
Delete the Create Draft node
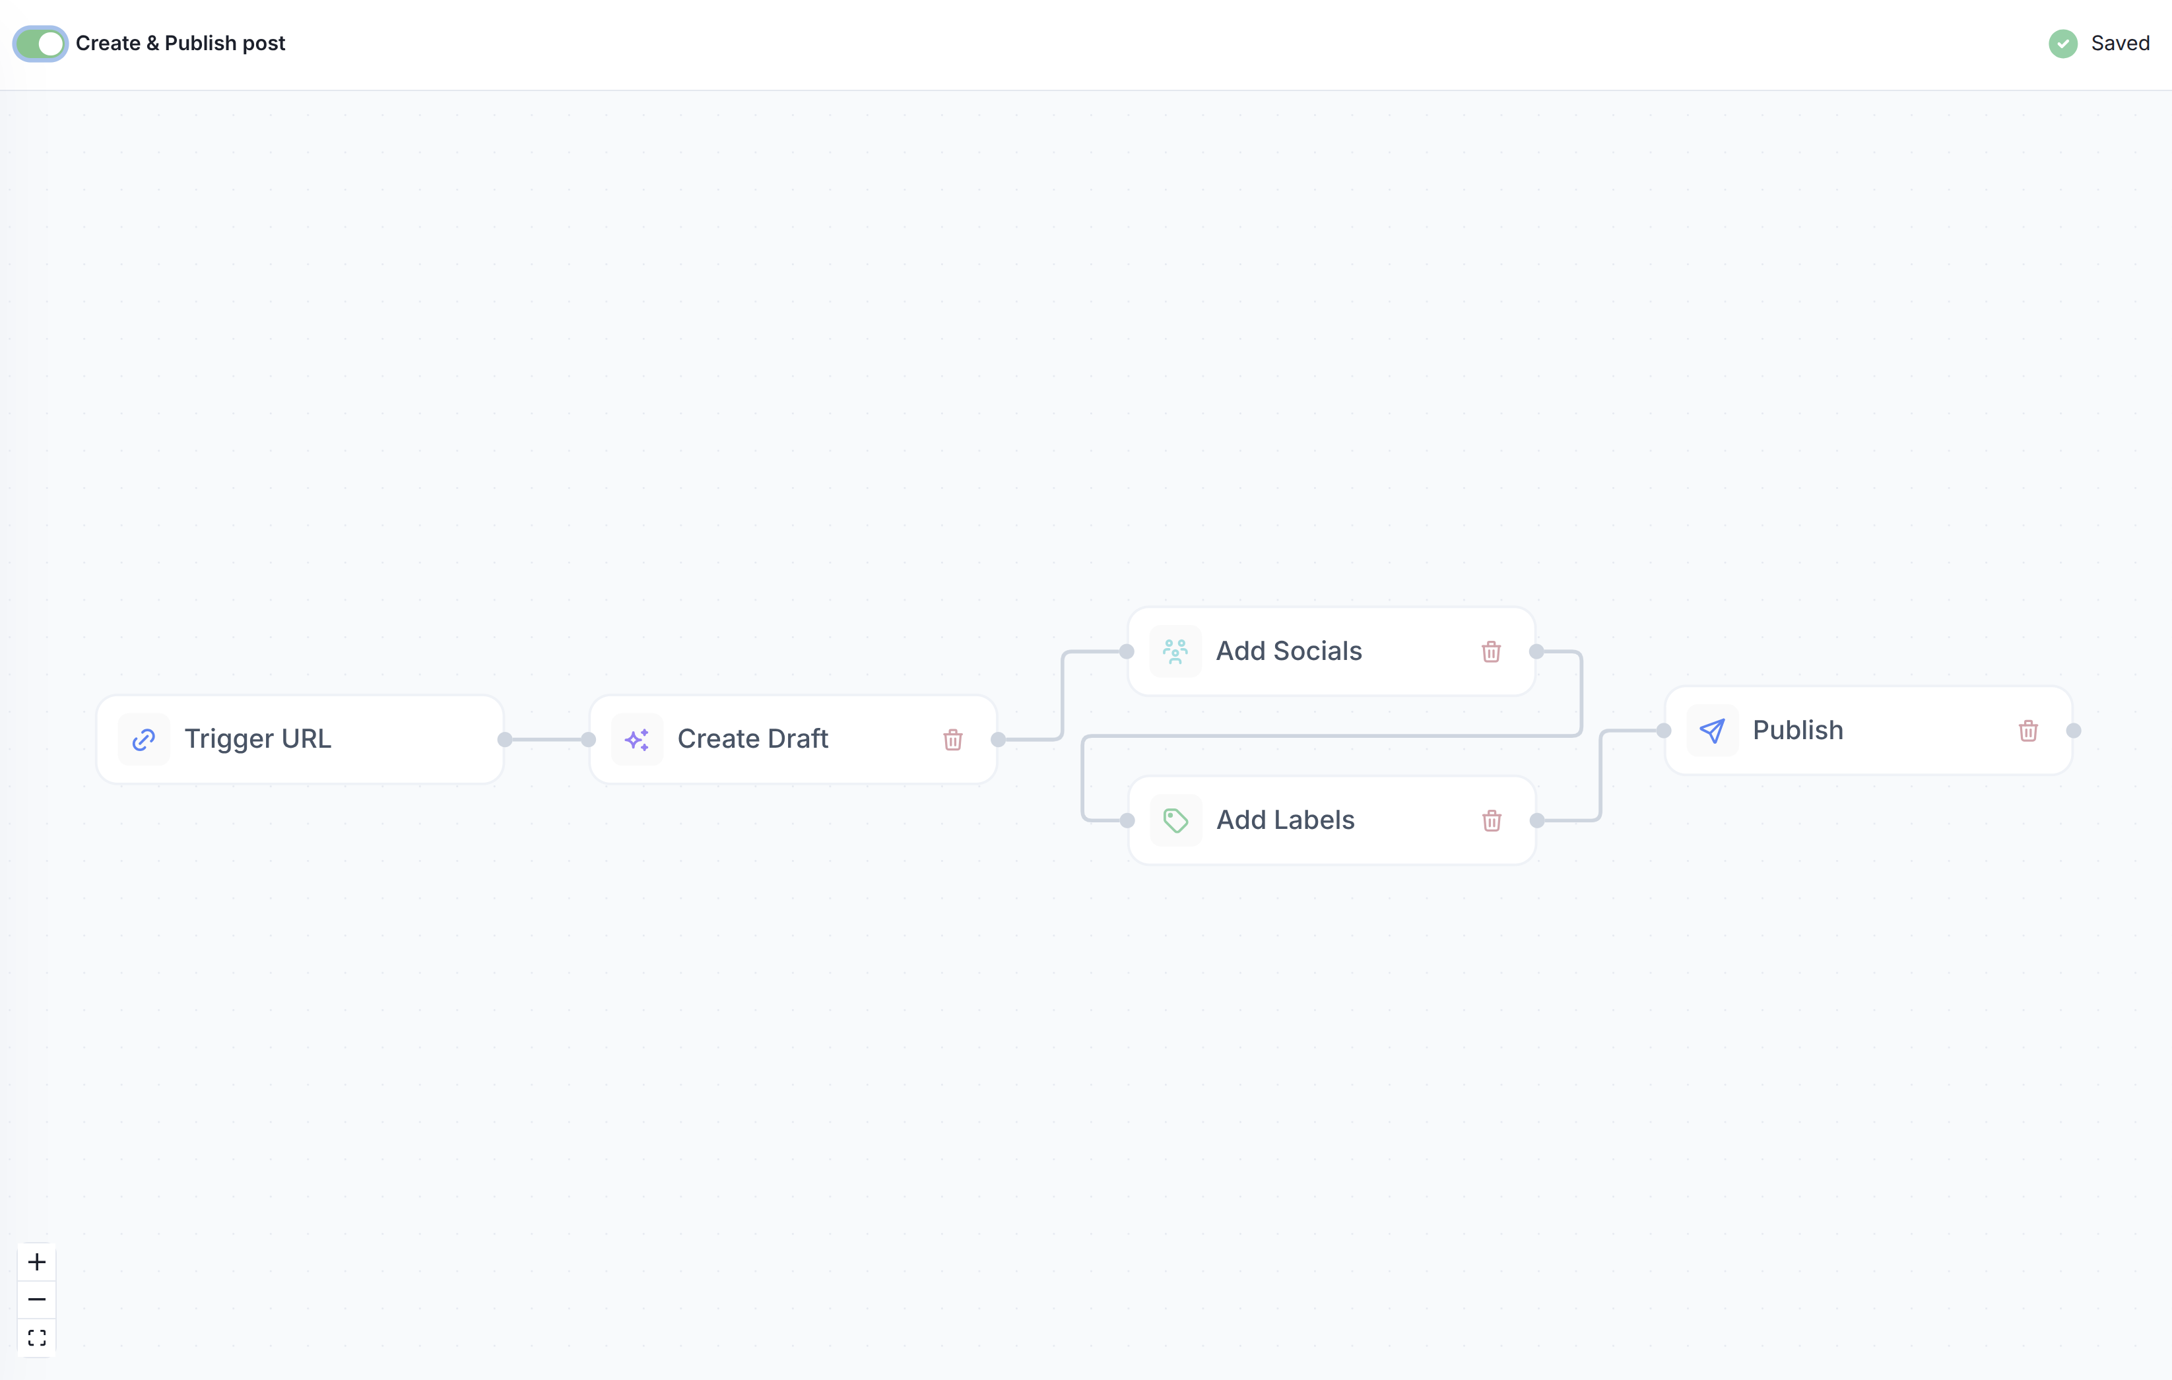[952, 740]
